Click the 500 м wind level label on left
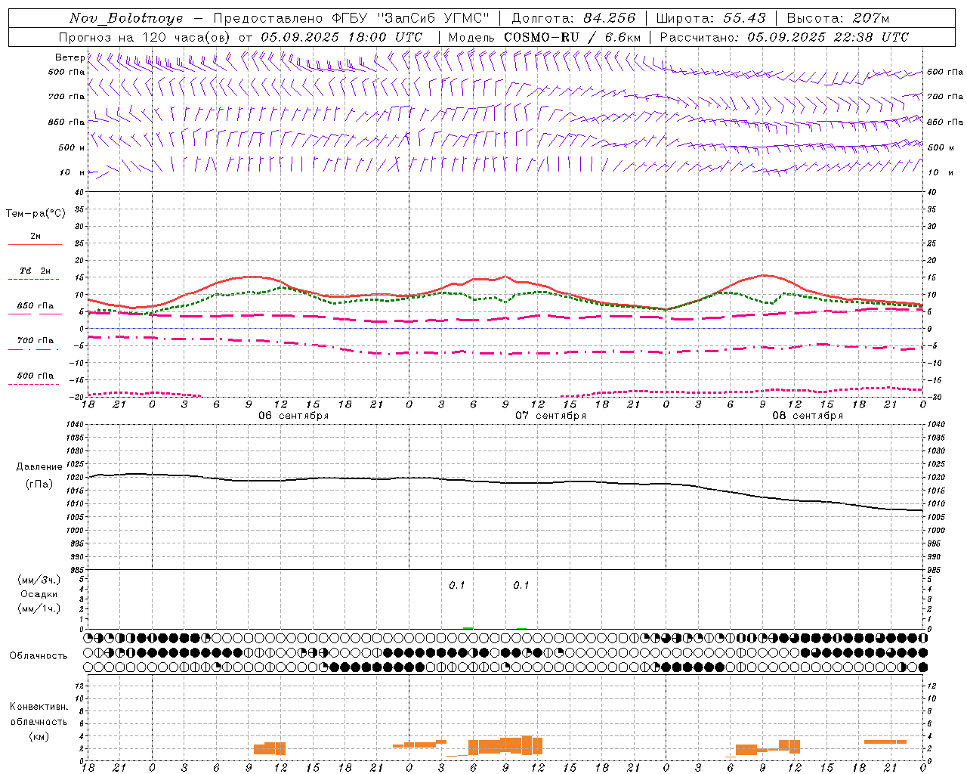Viewport: 967px width, 774px height. tap(71, 147)
